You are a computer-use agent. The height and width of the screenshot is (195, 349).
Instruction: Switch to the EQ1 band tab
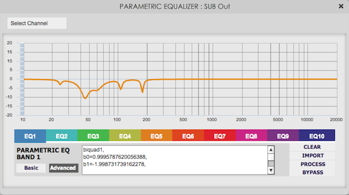[30, 136]
